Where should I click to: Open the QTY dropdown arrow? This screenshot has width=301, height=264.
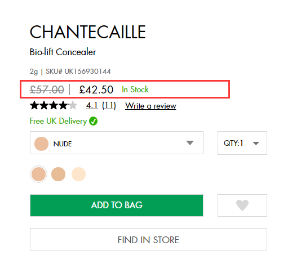coord(256,143)
